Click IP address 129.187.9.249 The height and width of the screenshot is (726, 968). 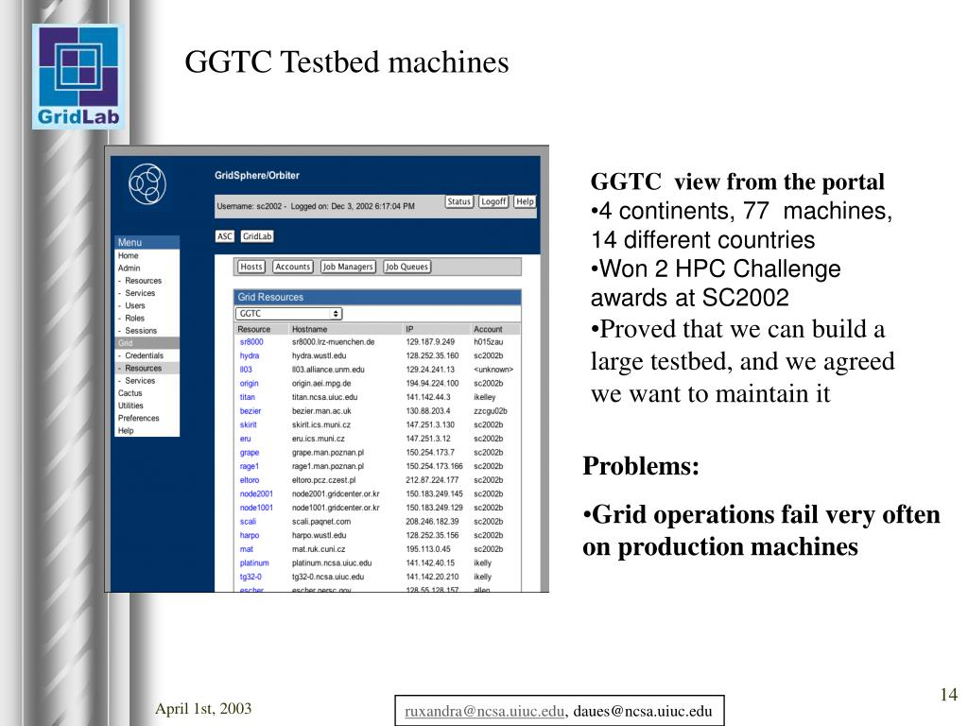pos(430,342)
